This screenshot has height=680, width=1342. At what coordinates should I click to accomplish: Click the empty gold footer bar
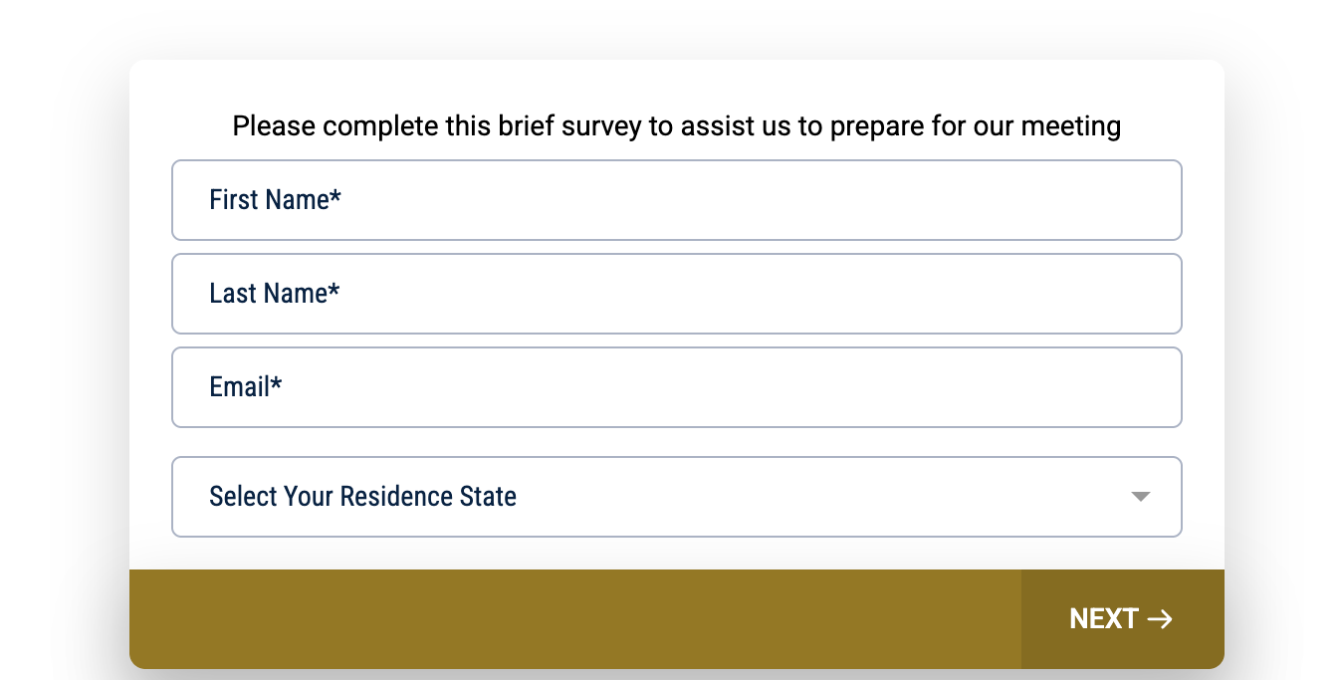point(574,619)
